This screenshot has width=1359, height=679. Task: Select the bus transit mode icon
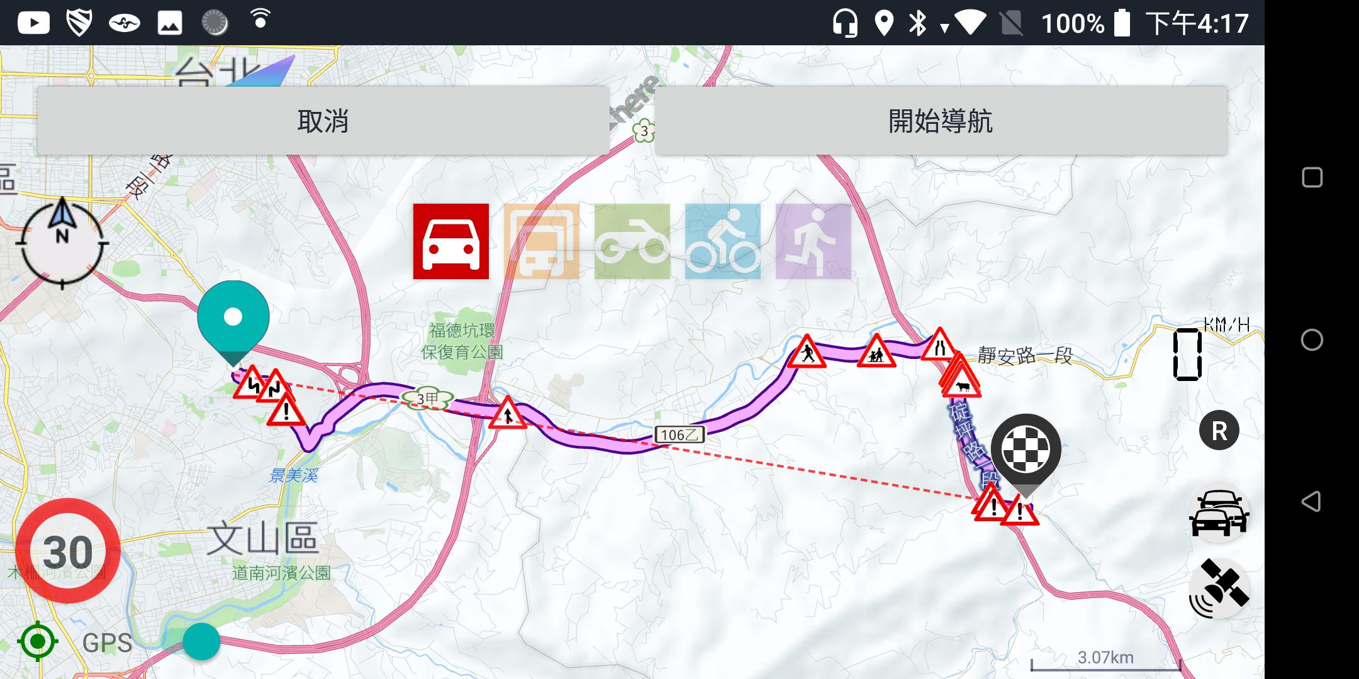(x=542, y=241)
